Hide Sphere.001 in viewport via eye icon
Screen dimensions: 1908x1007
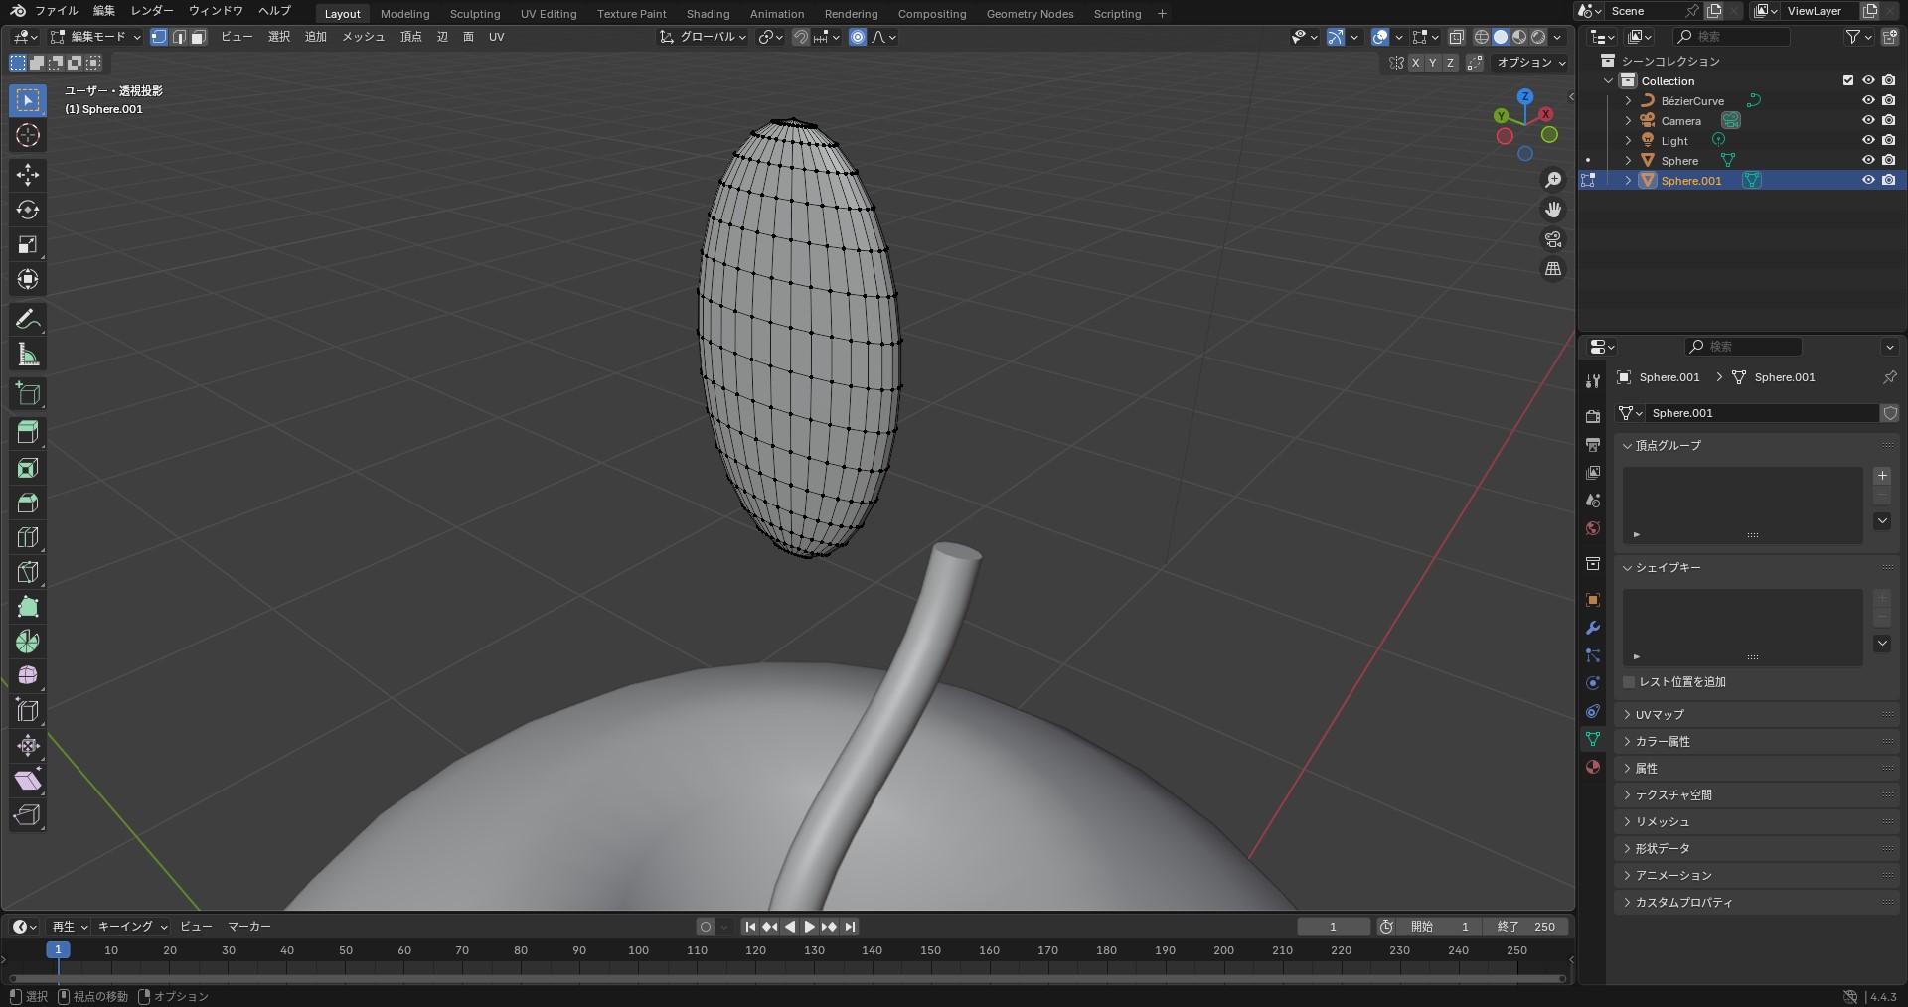point(1868,180)
